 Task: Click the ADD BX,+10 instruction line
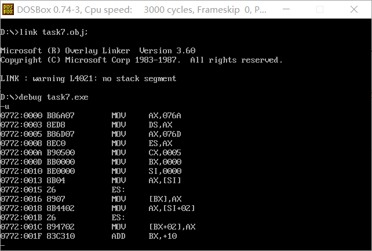pyautogui.click(x=89, y=236)
